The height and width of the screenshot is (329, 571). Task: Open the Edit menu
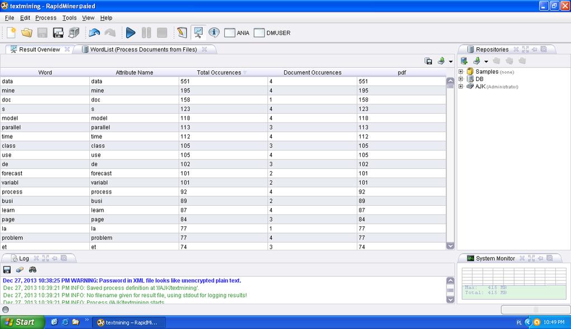click(x=25, y=18)
